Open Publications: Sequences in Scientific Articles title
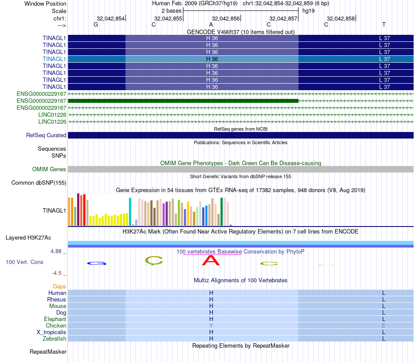Viewport: 414px width, 362px height. [x=241, y=142]
